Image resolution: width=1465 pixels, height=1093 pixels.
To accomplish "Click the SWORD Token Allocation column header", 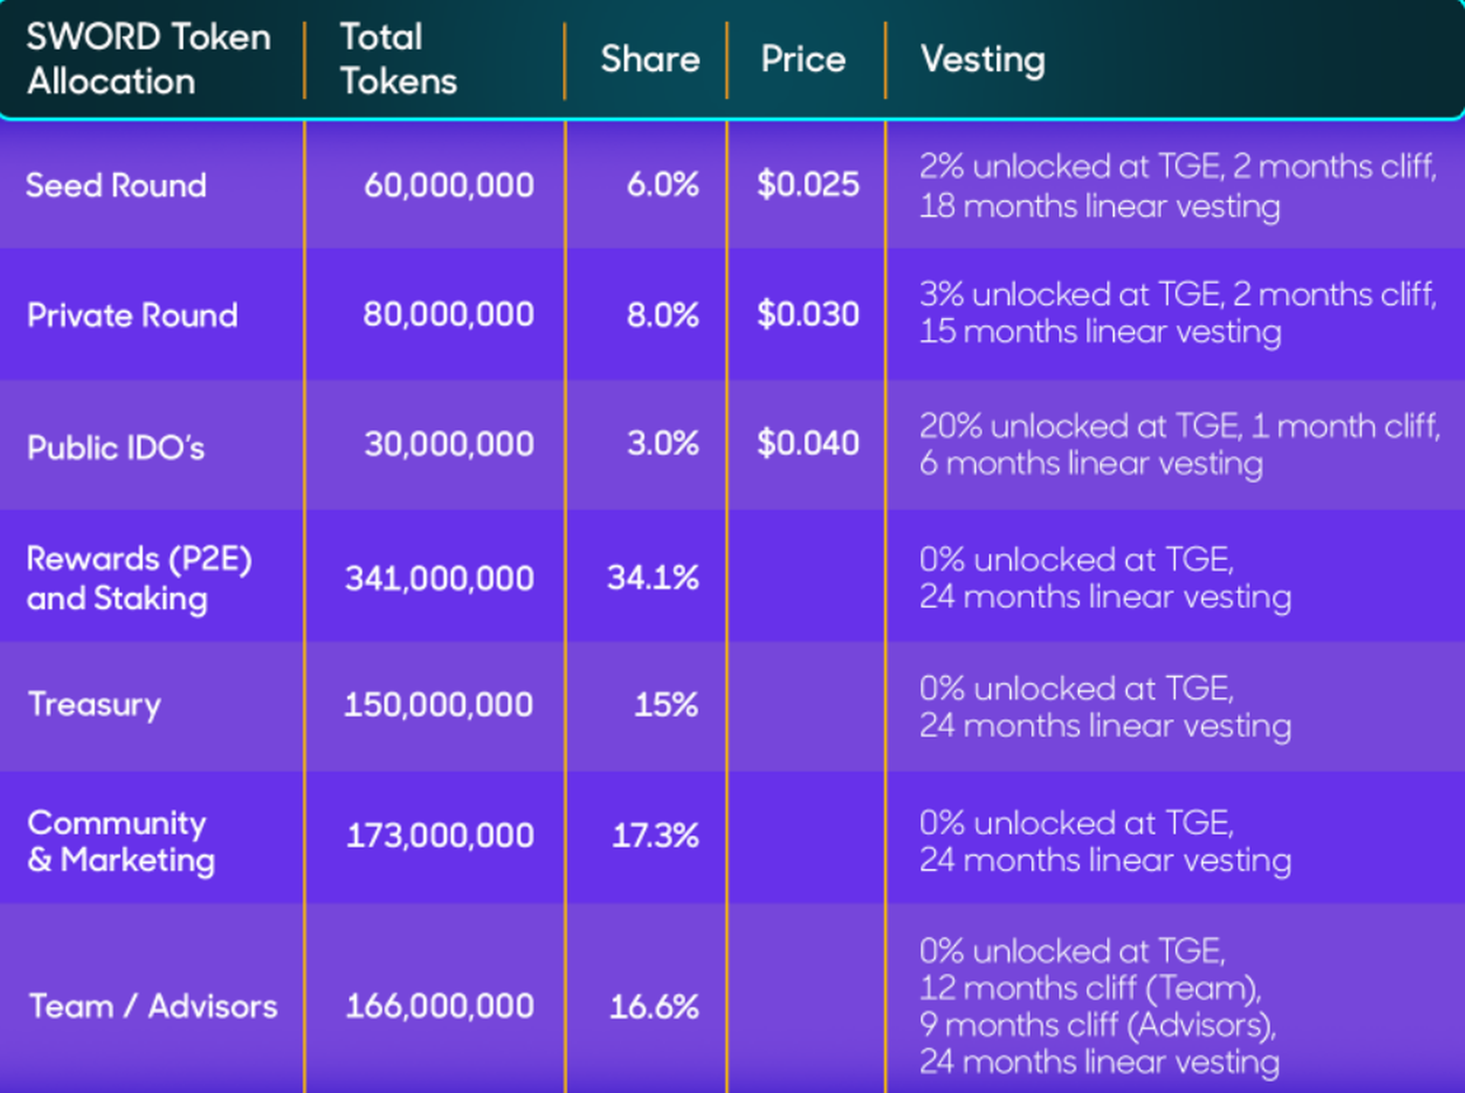I will pos(148,59).
